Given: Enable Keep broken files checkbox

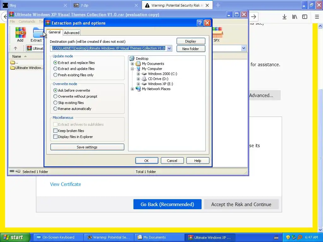Looking at the screenshot, I should click(x=55, y=131).
